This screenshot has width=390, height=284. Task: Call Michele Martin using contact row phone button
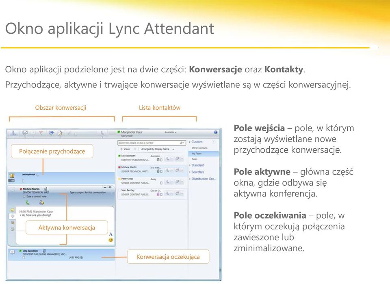168,170
